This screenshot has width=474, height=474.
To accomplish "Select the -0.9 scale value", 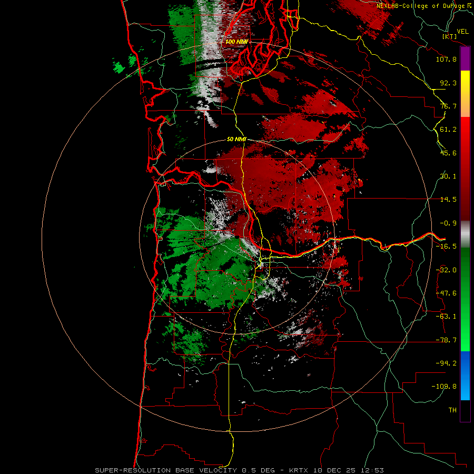I will (x=448, y=223).
